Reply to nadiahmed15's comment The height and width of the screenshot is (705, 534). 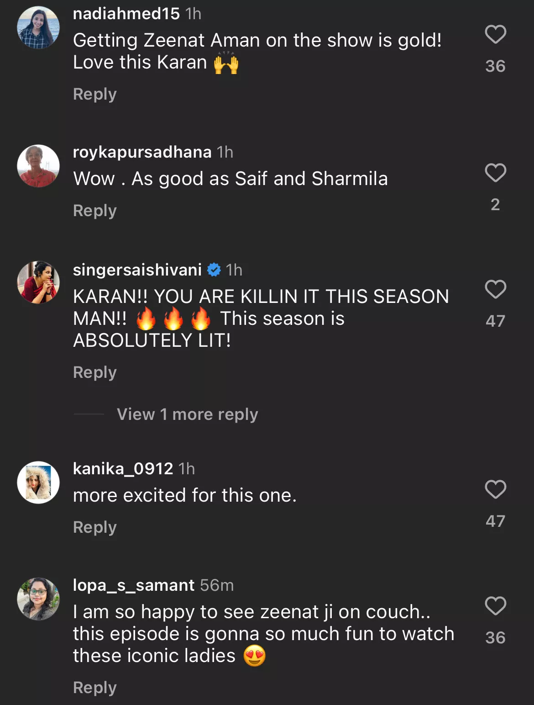click(95, 94)
